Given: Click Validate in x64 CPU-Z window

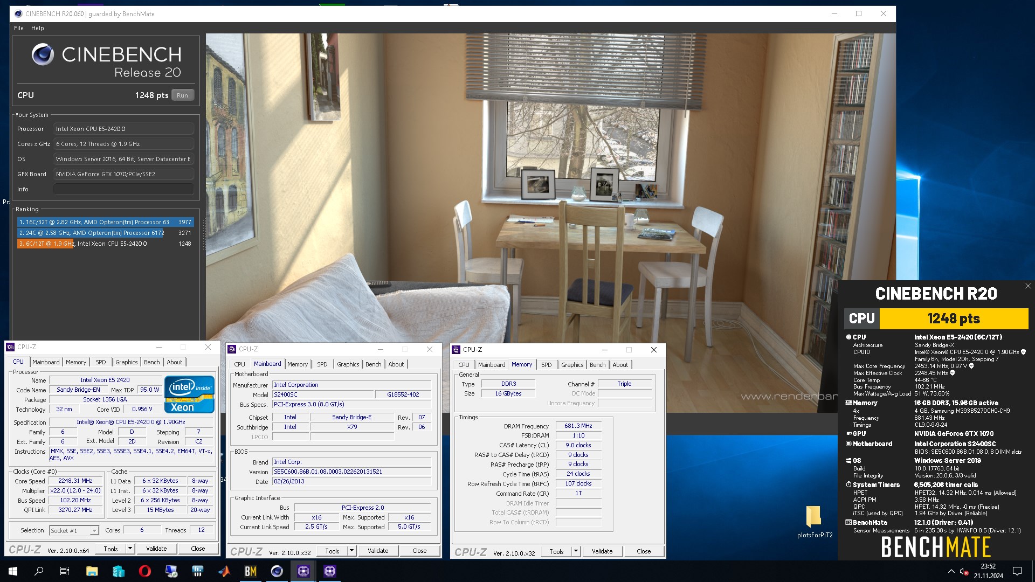Looking at the screenshot, I should [156, 549].
